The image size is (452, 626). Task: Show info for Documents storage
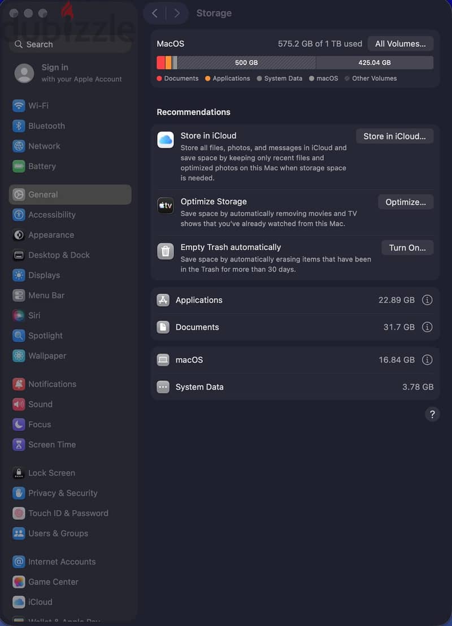click(427, 327)
